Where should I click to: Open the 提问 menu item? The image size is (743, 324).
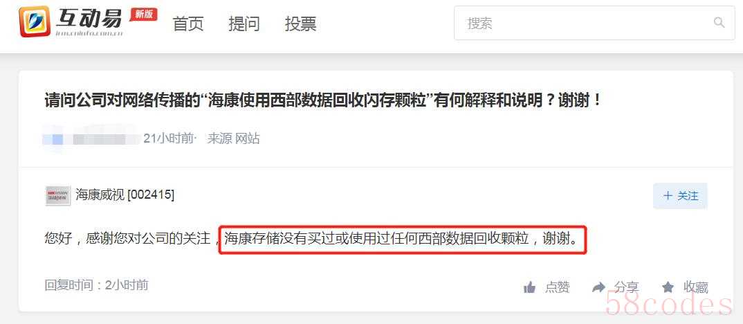coord(244,24)
